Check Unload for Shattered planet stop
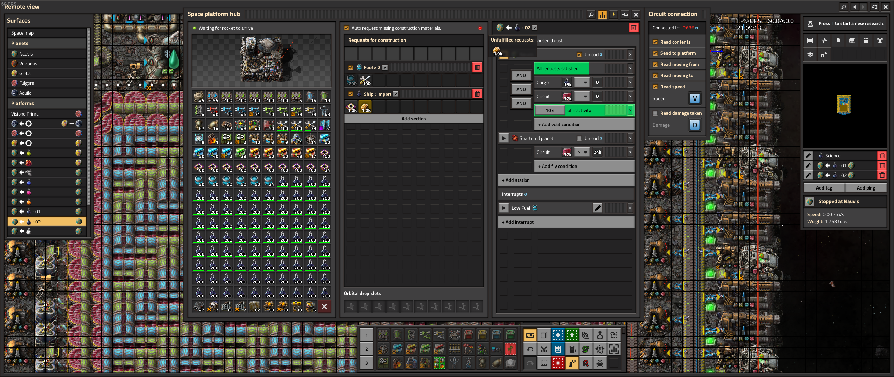The width and height of the screenshot is (894, 377). click(x=579, y=139)
